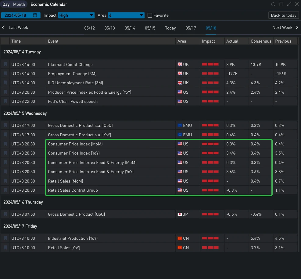Select the Today date tab
Image resolution: width=301 pixels, height=279 pixels.
[x=170, y=28]
